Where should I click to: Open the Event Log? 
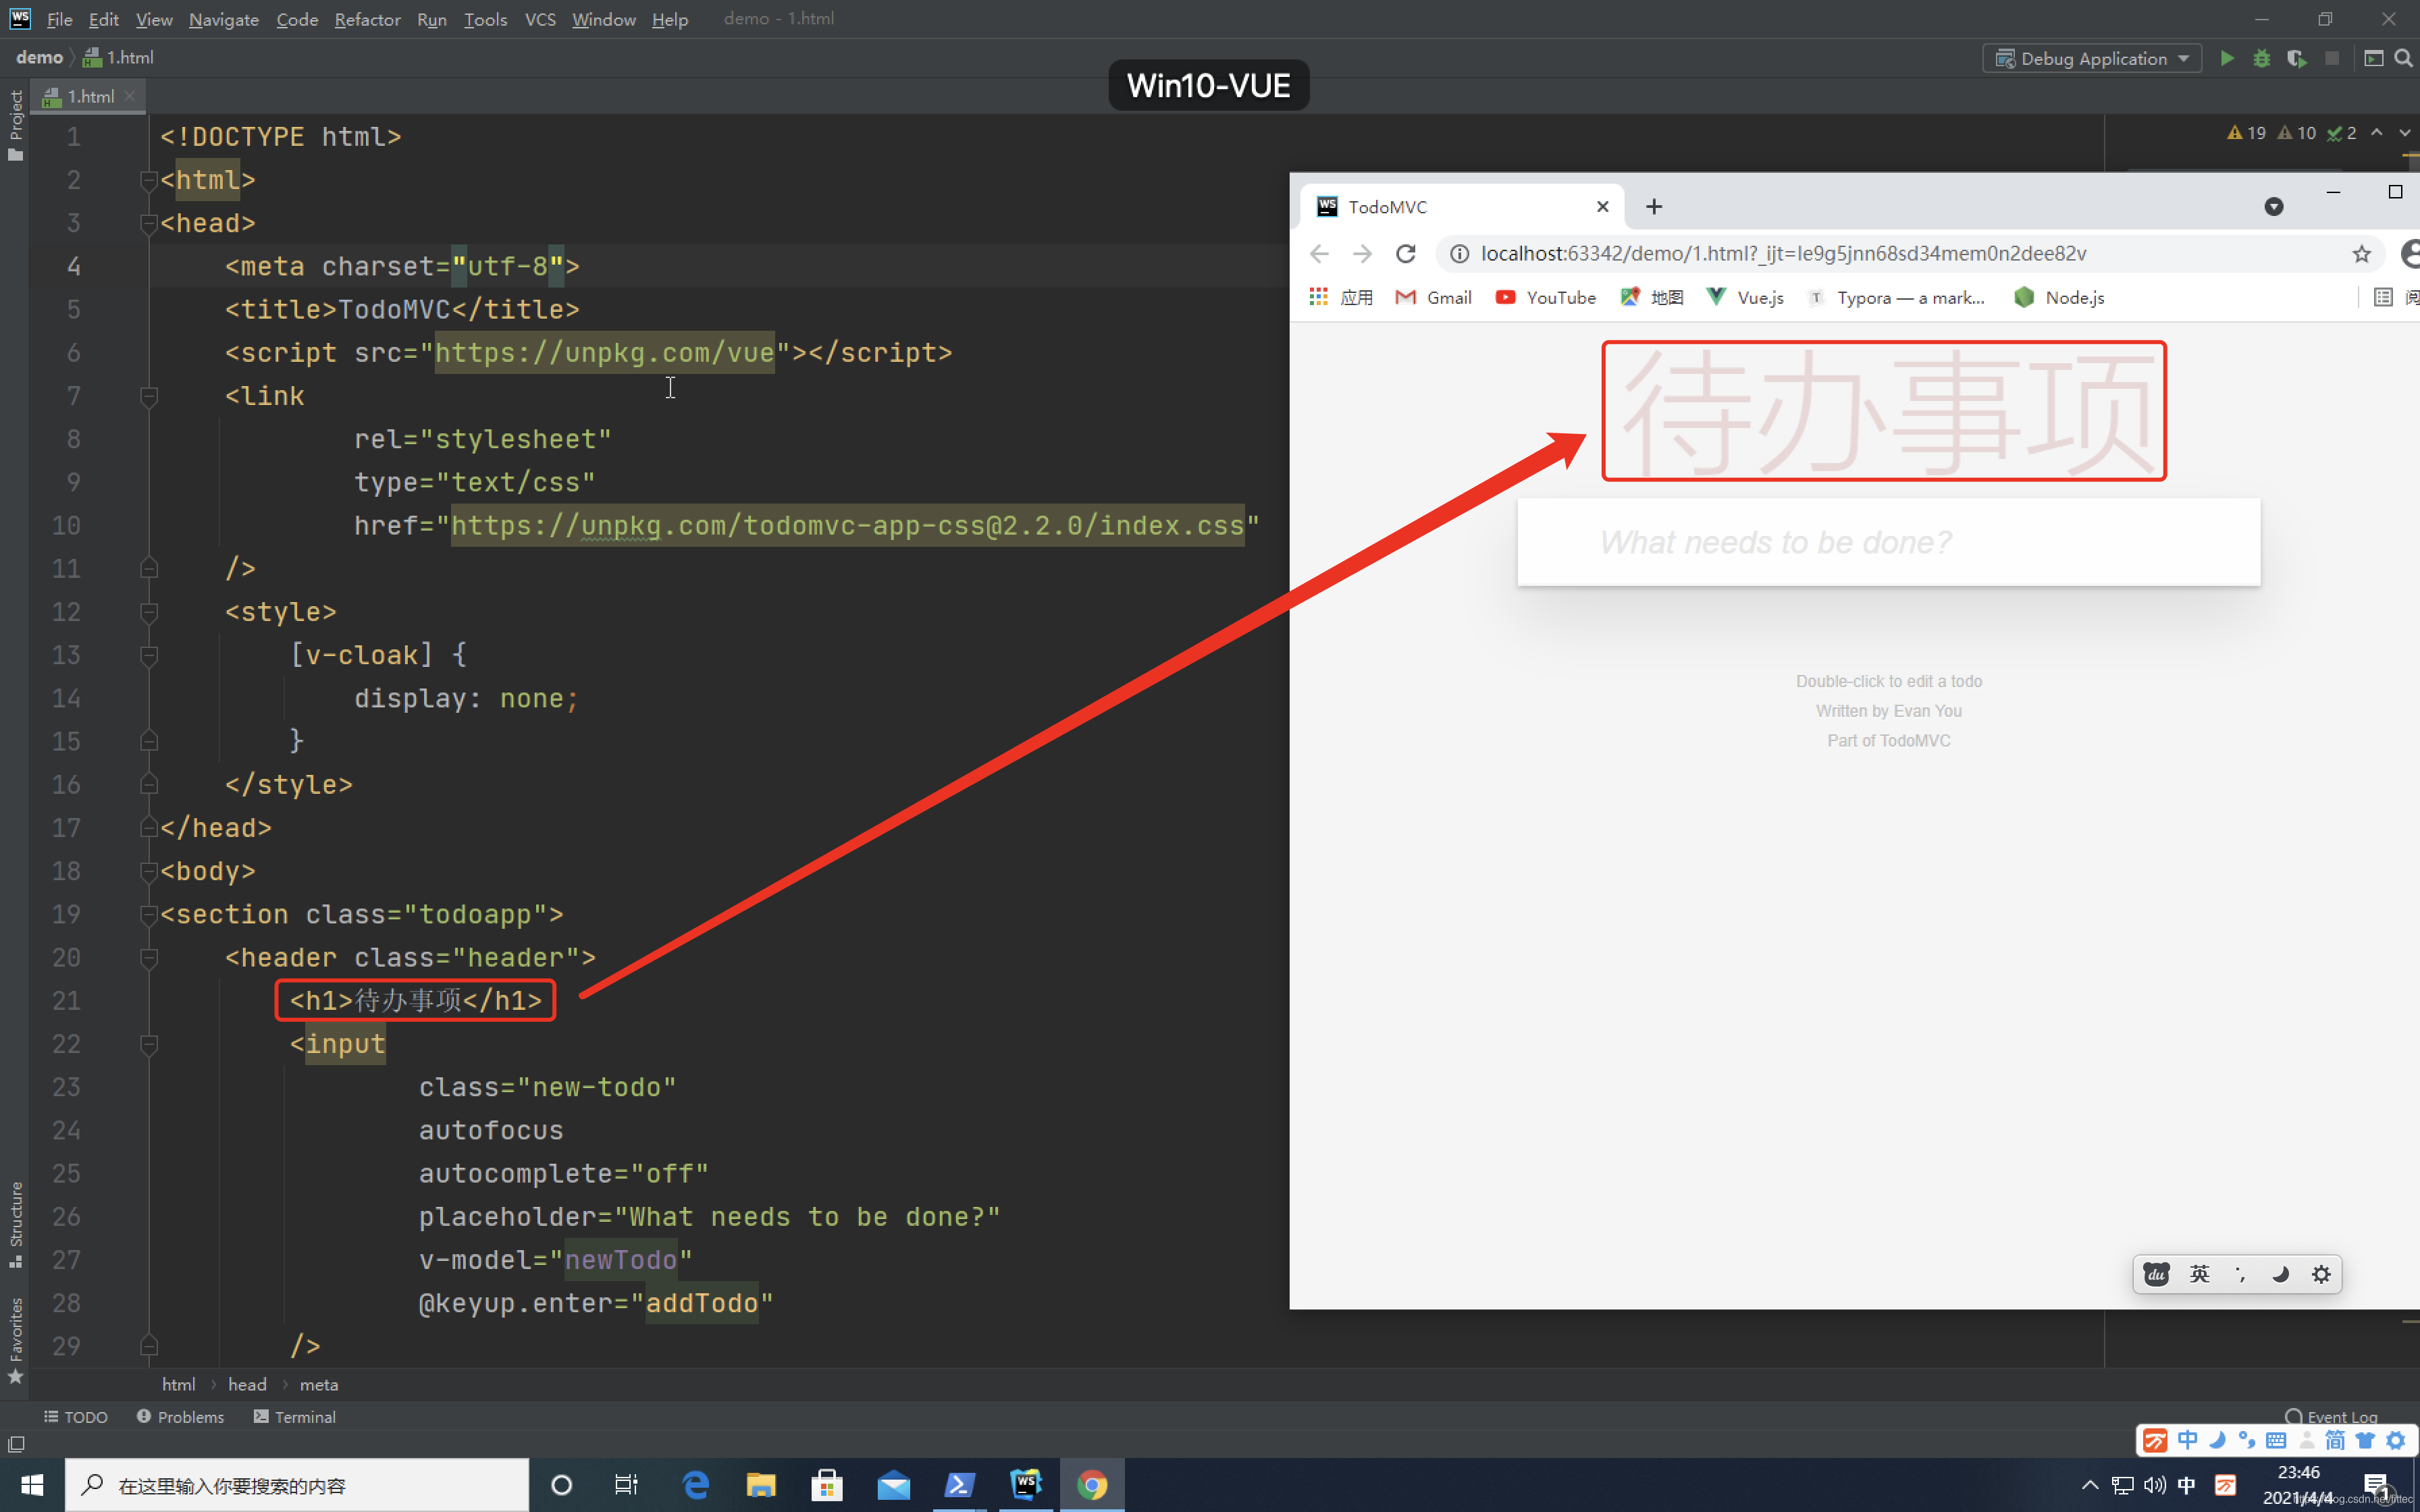coord(2331,1416)
